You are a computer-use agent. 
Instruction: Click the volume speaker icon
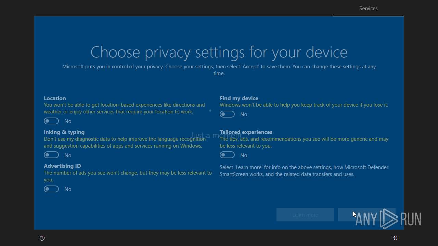pyautogui.click(x=395, y=238)
